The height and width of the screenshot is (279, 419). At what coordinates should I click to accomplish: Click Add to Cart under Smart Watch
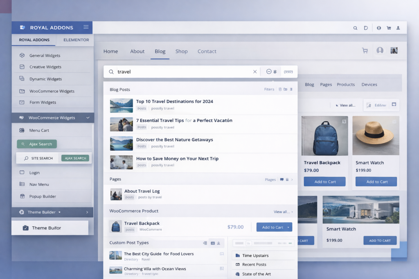click(x=376, y=181)
